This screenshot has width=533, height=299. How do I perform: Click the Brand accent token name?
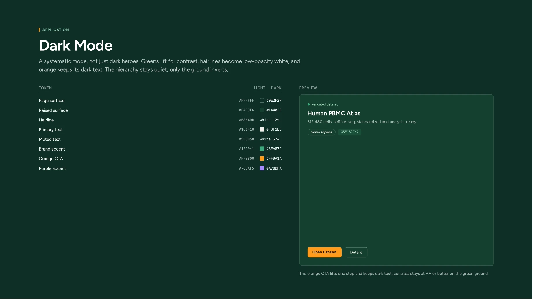coord(52,149)
